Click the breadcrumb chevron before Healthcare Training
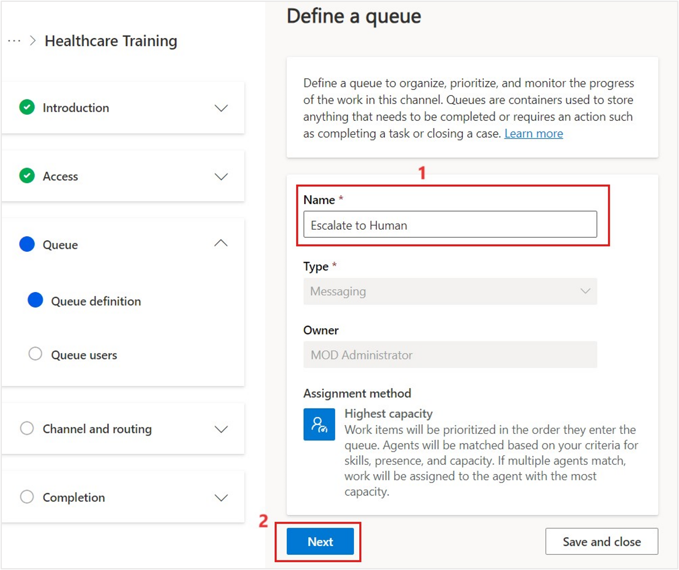The width and height of the screenshot is (679, 570). click(32, 41)
